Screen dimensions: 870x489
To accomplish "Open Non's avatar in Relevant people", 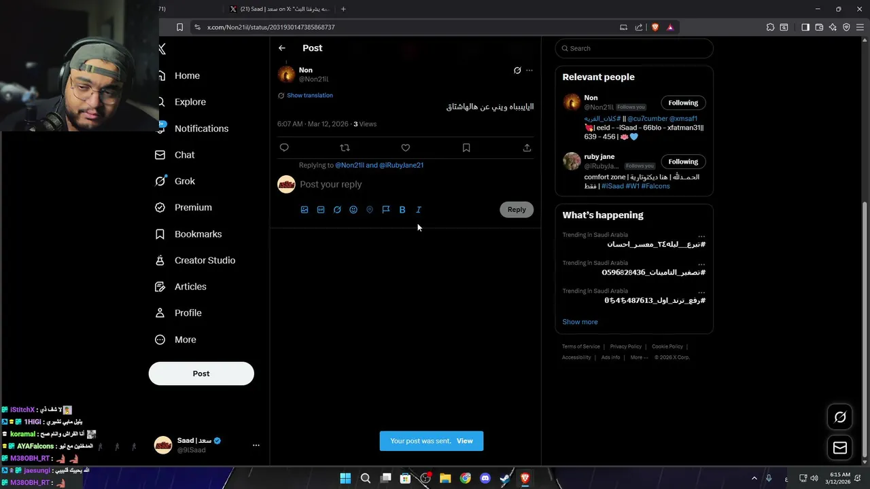I will [572, 103].
